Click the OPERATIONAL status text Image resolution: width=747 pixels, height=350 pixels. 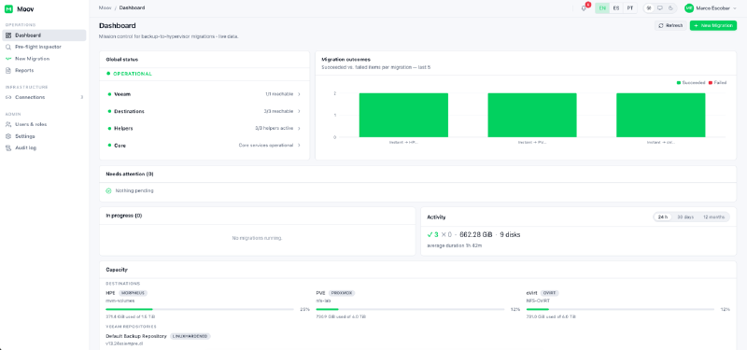pyautogui.click(x=133, y=75)
